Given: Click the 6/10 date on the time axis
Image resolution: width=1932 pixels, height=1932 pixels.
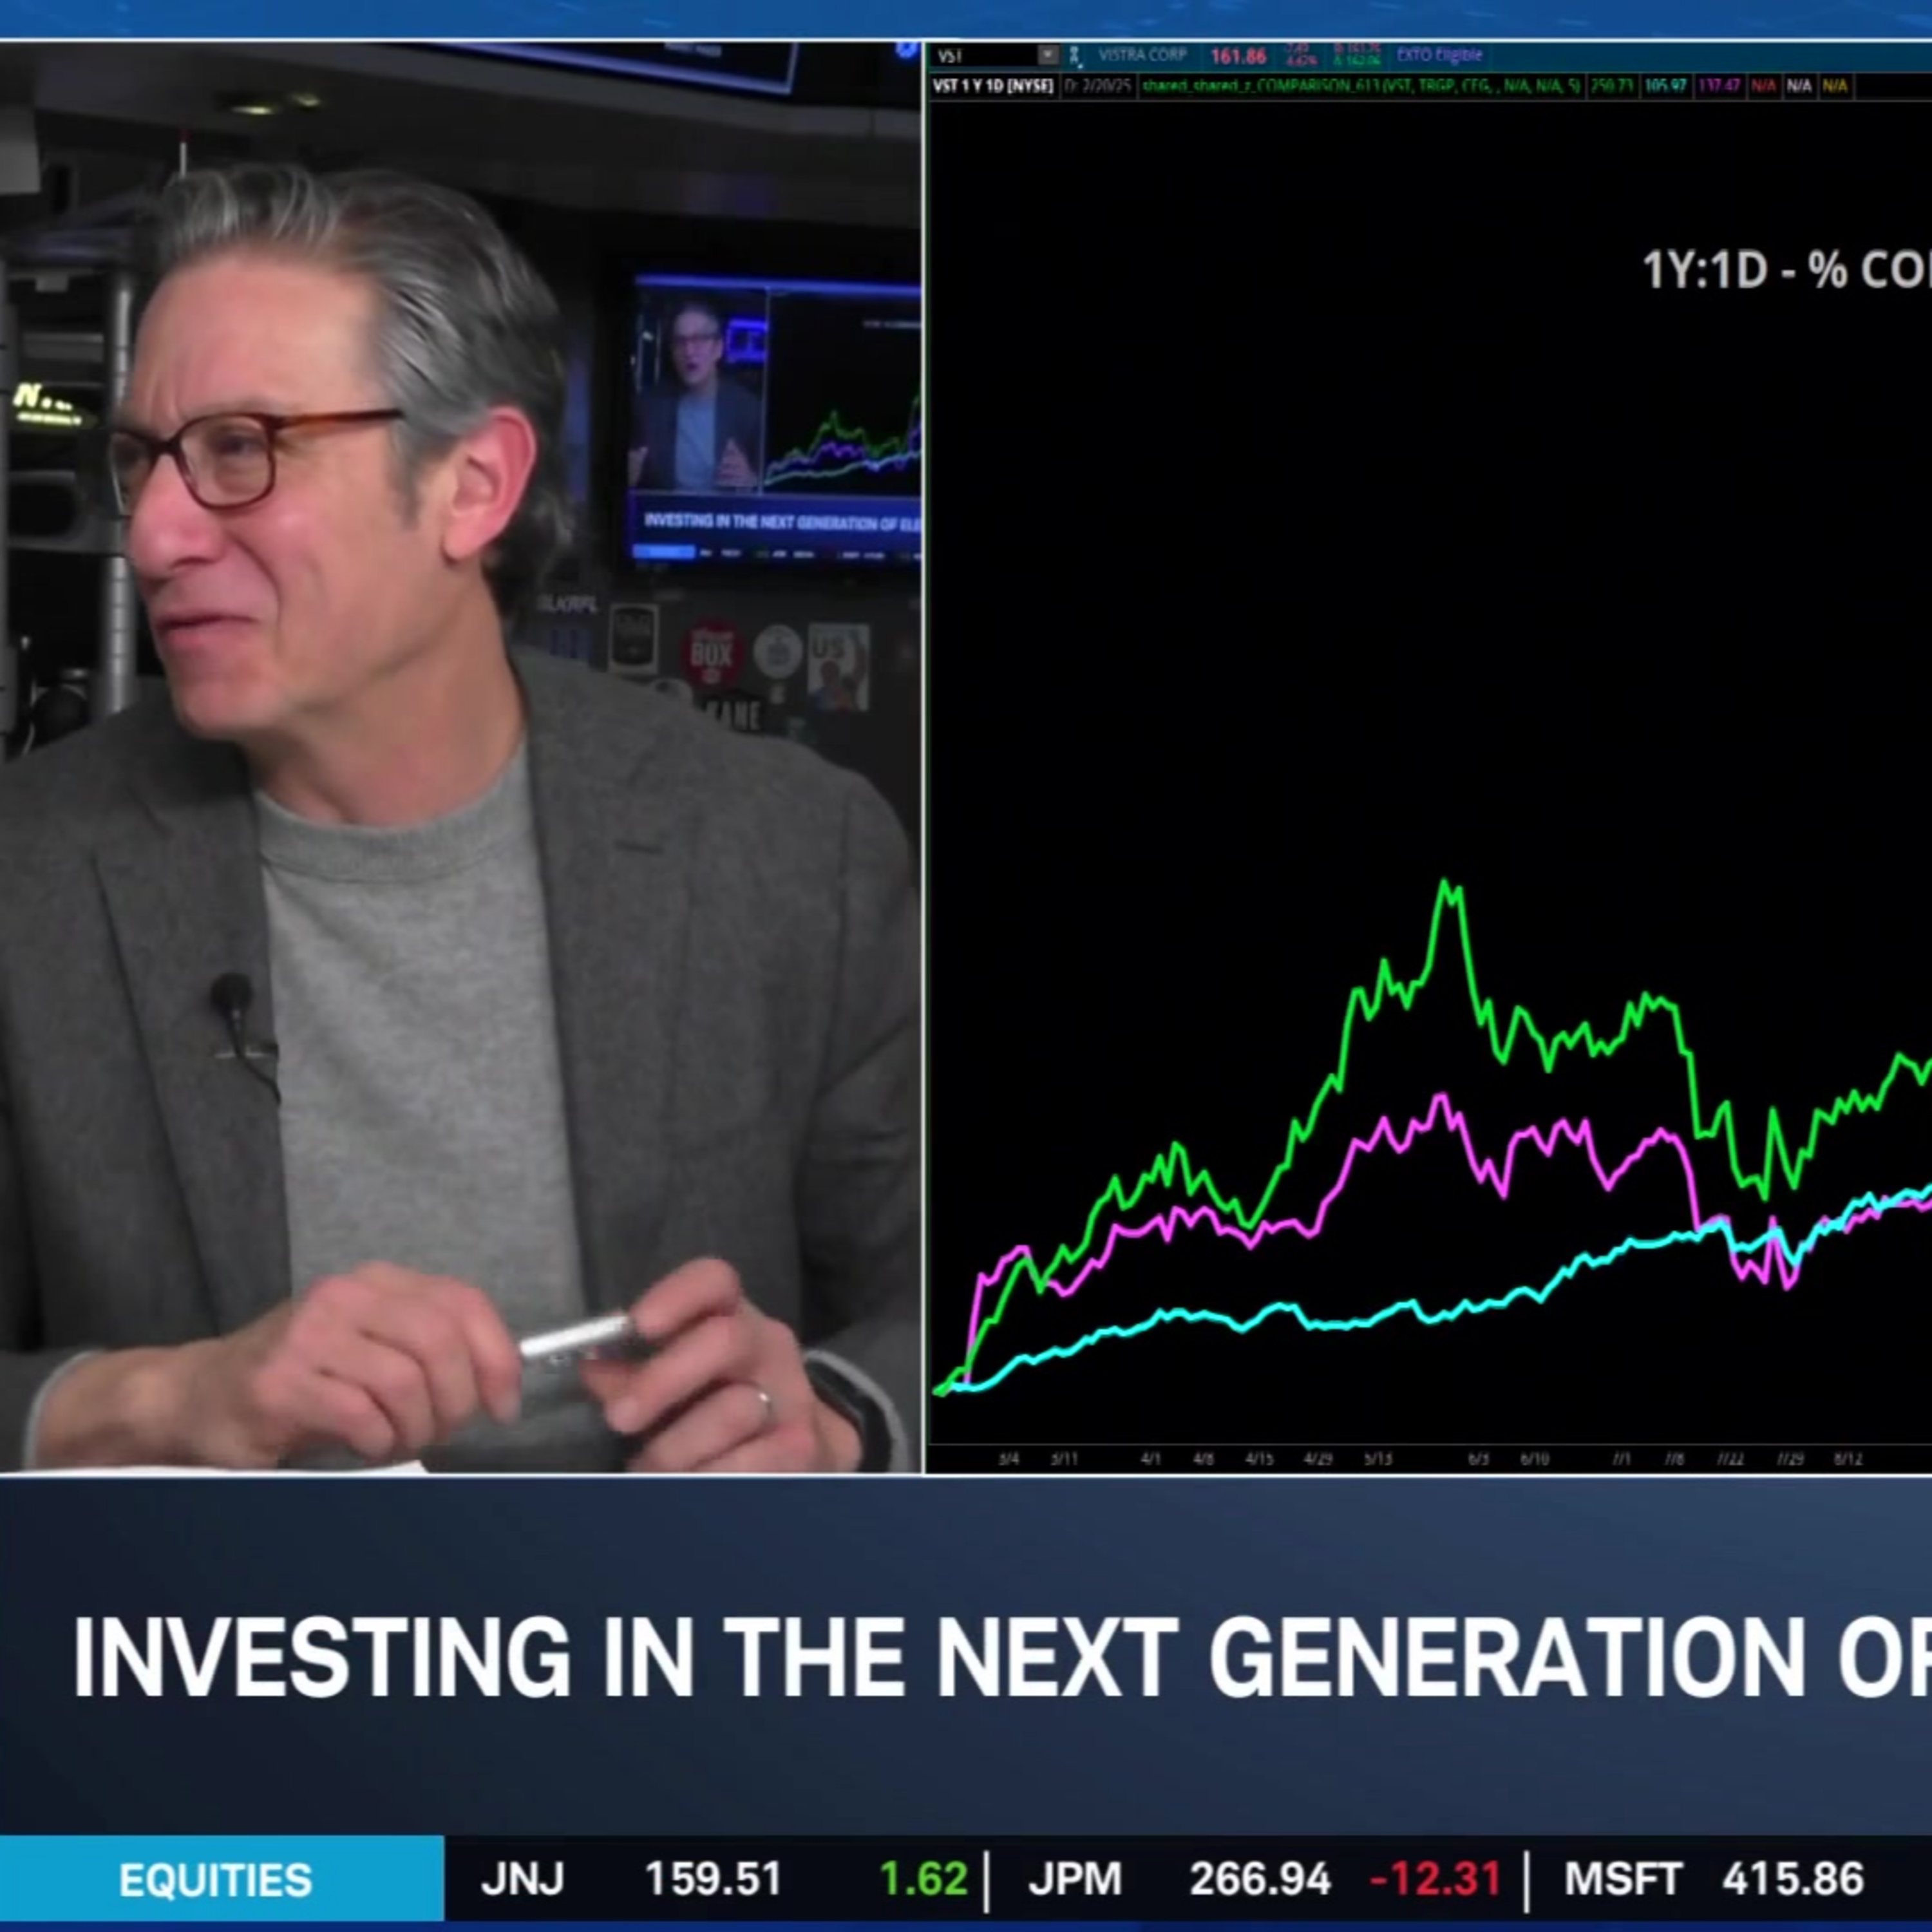Looking at the screenshot, I should pyautogui.click(x=1534, y=1459).
